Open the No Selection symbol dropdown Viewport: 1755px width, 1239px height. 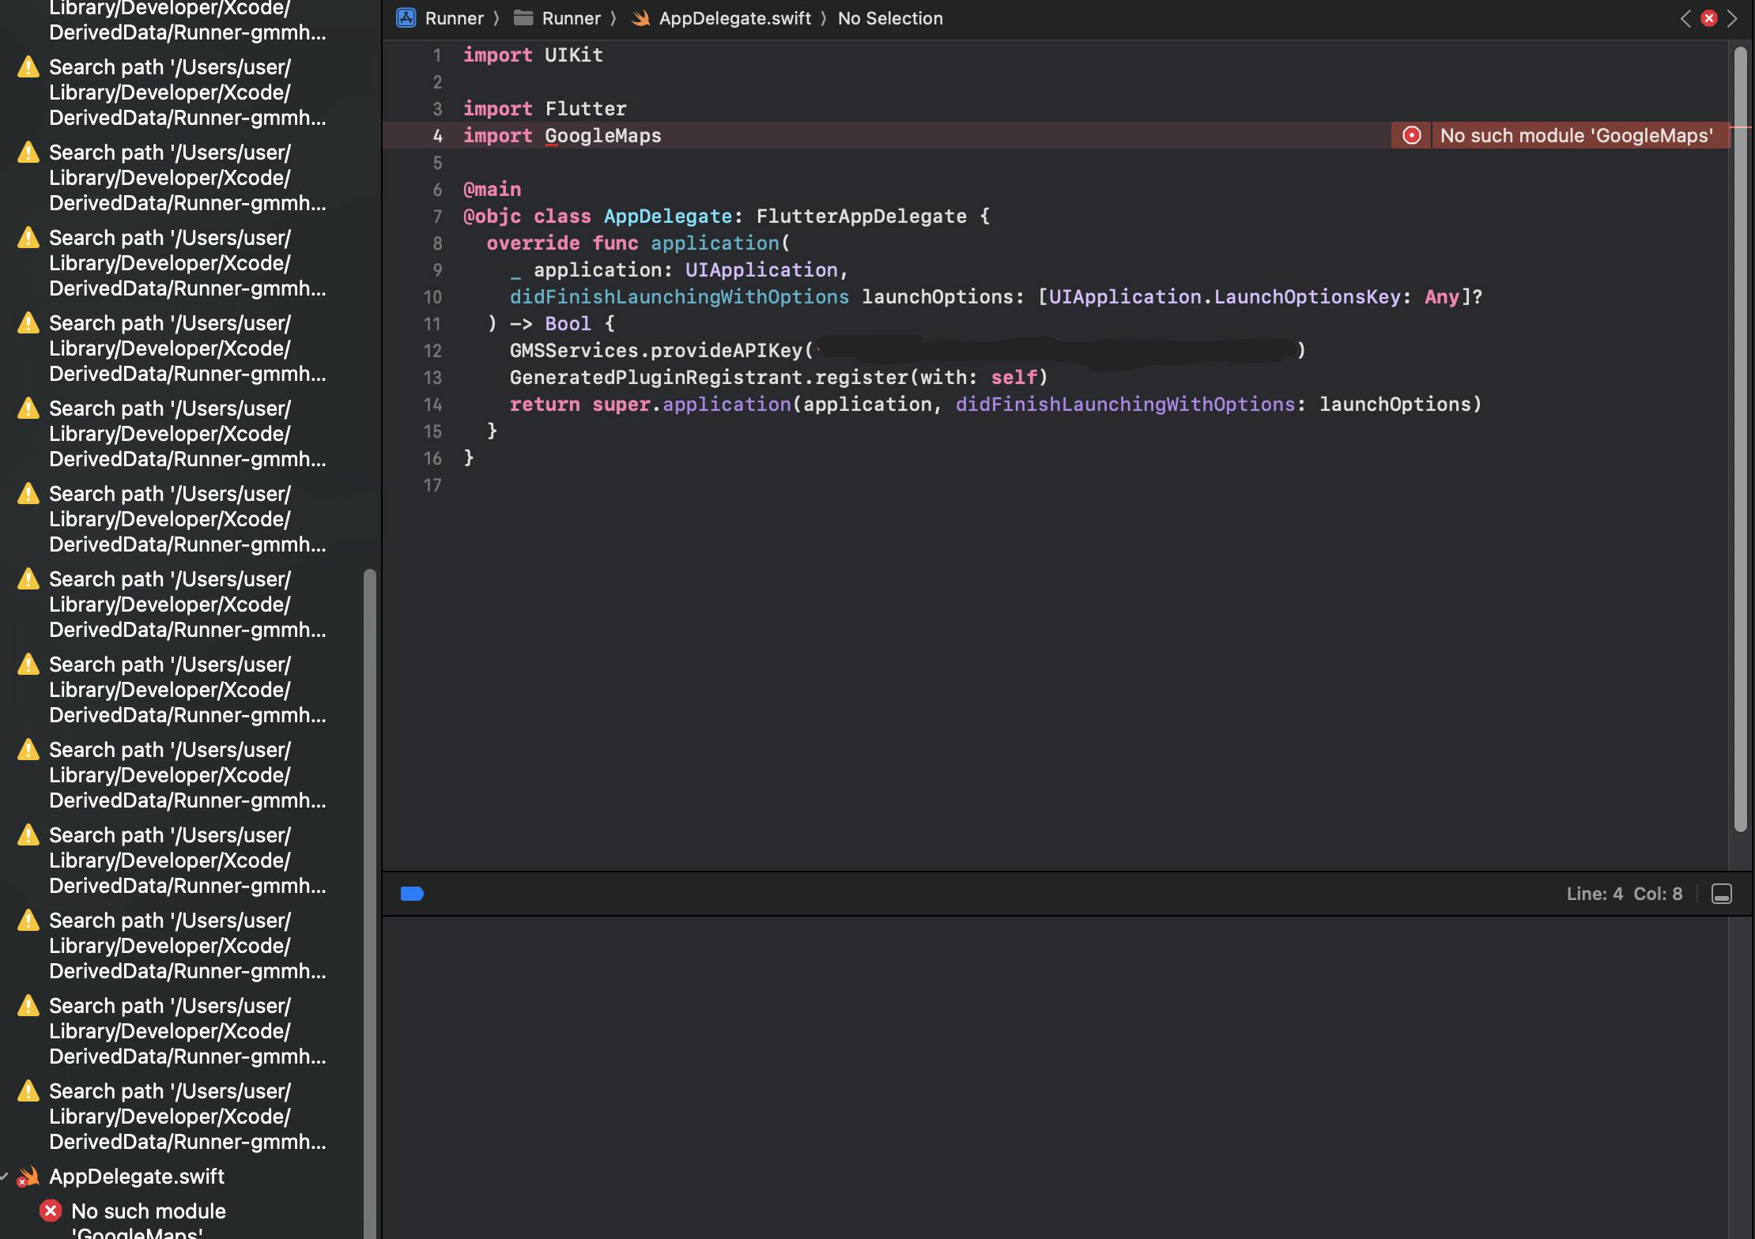(x=890, y=18)
